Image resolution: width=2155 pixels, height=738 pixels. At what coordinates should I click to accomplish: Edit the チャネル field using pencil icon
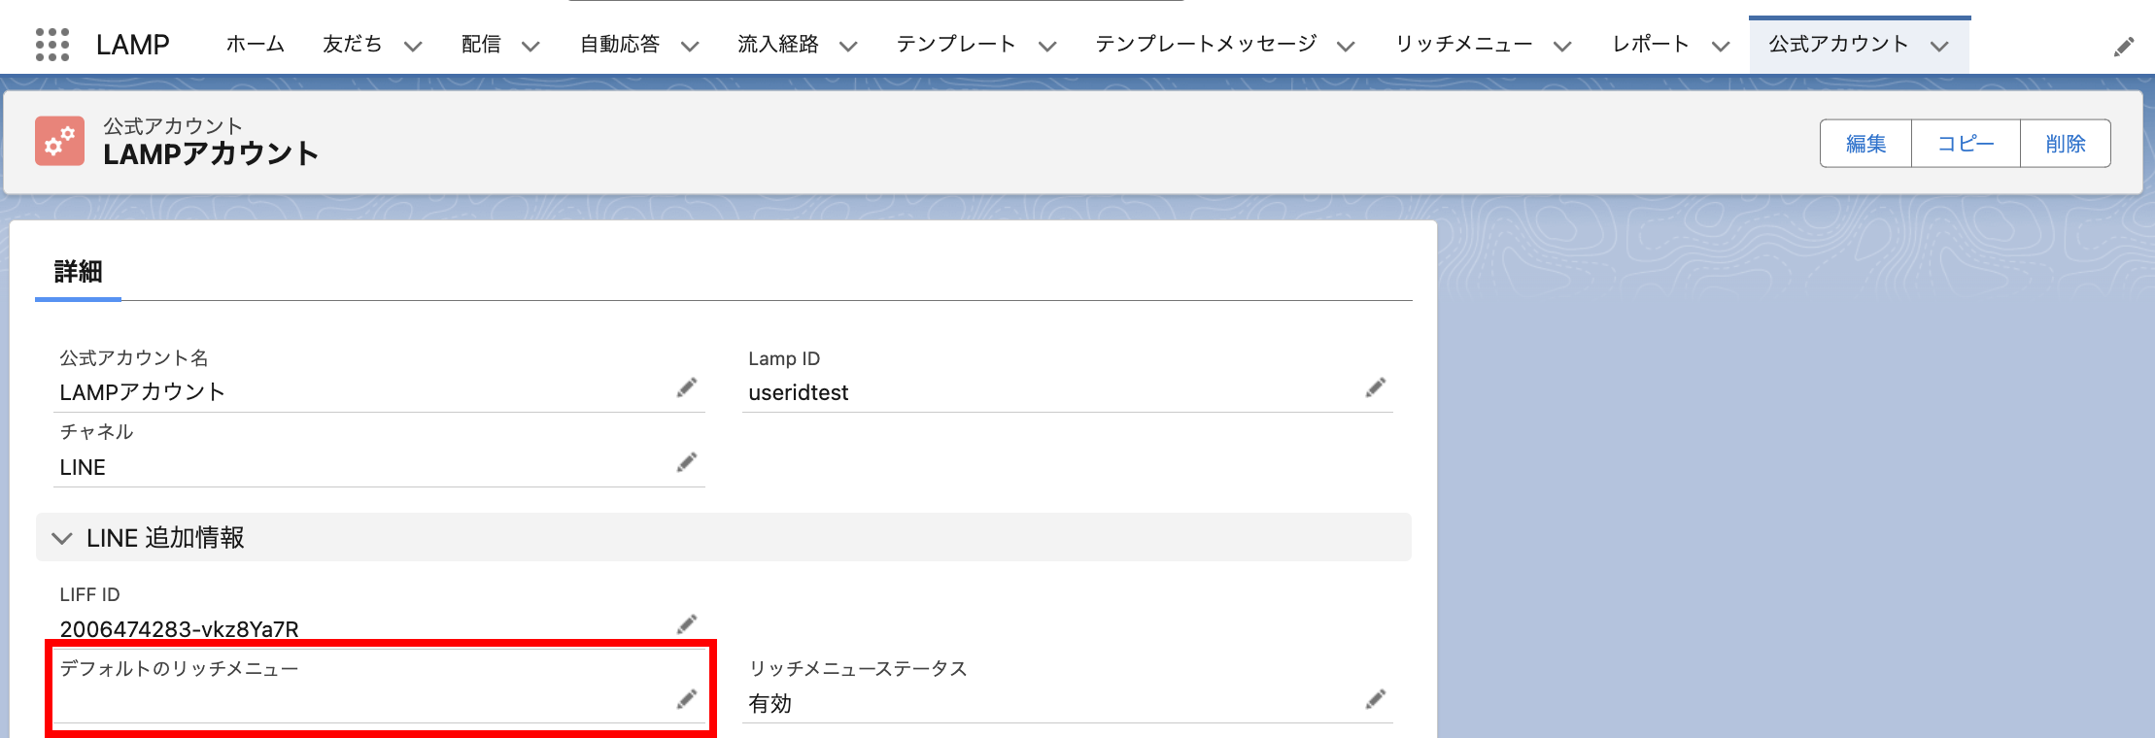(x=687, y=462)
